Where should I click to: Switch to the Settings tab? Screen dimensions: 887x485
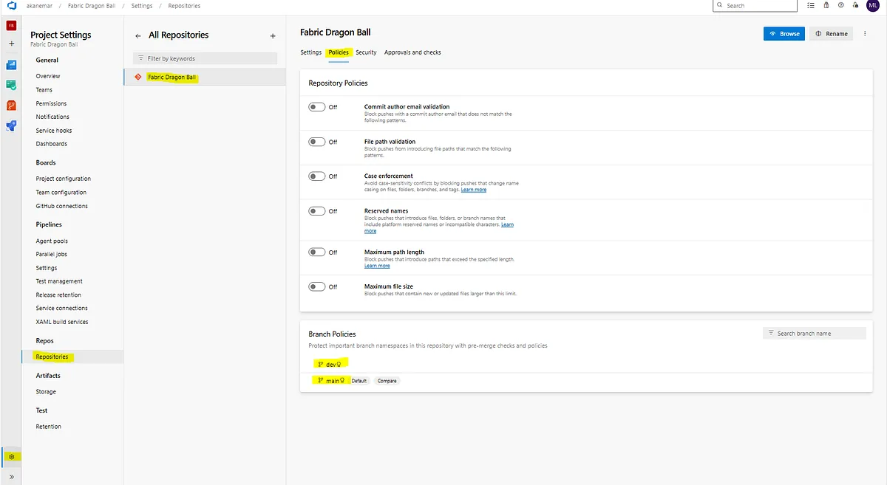coord(311,52)
